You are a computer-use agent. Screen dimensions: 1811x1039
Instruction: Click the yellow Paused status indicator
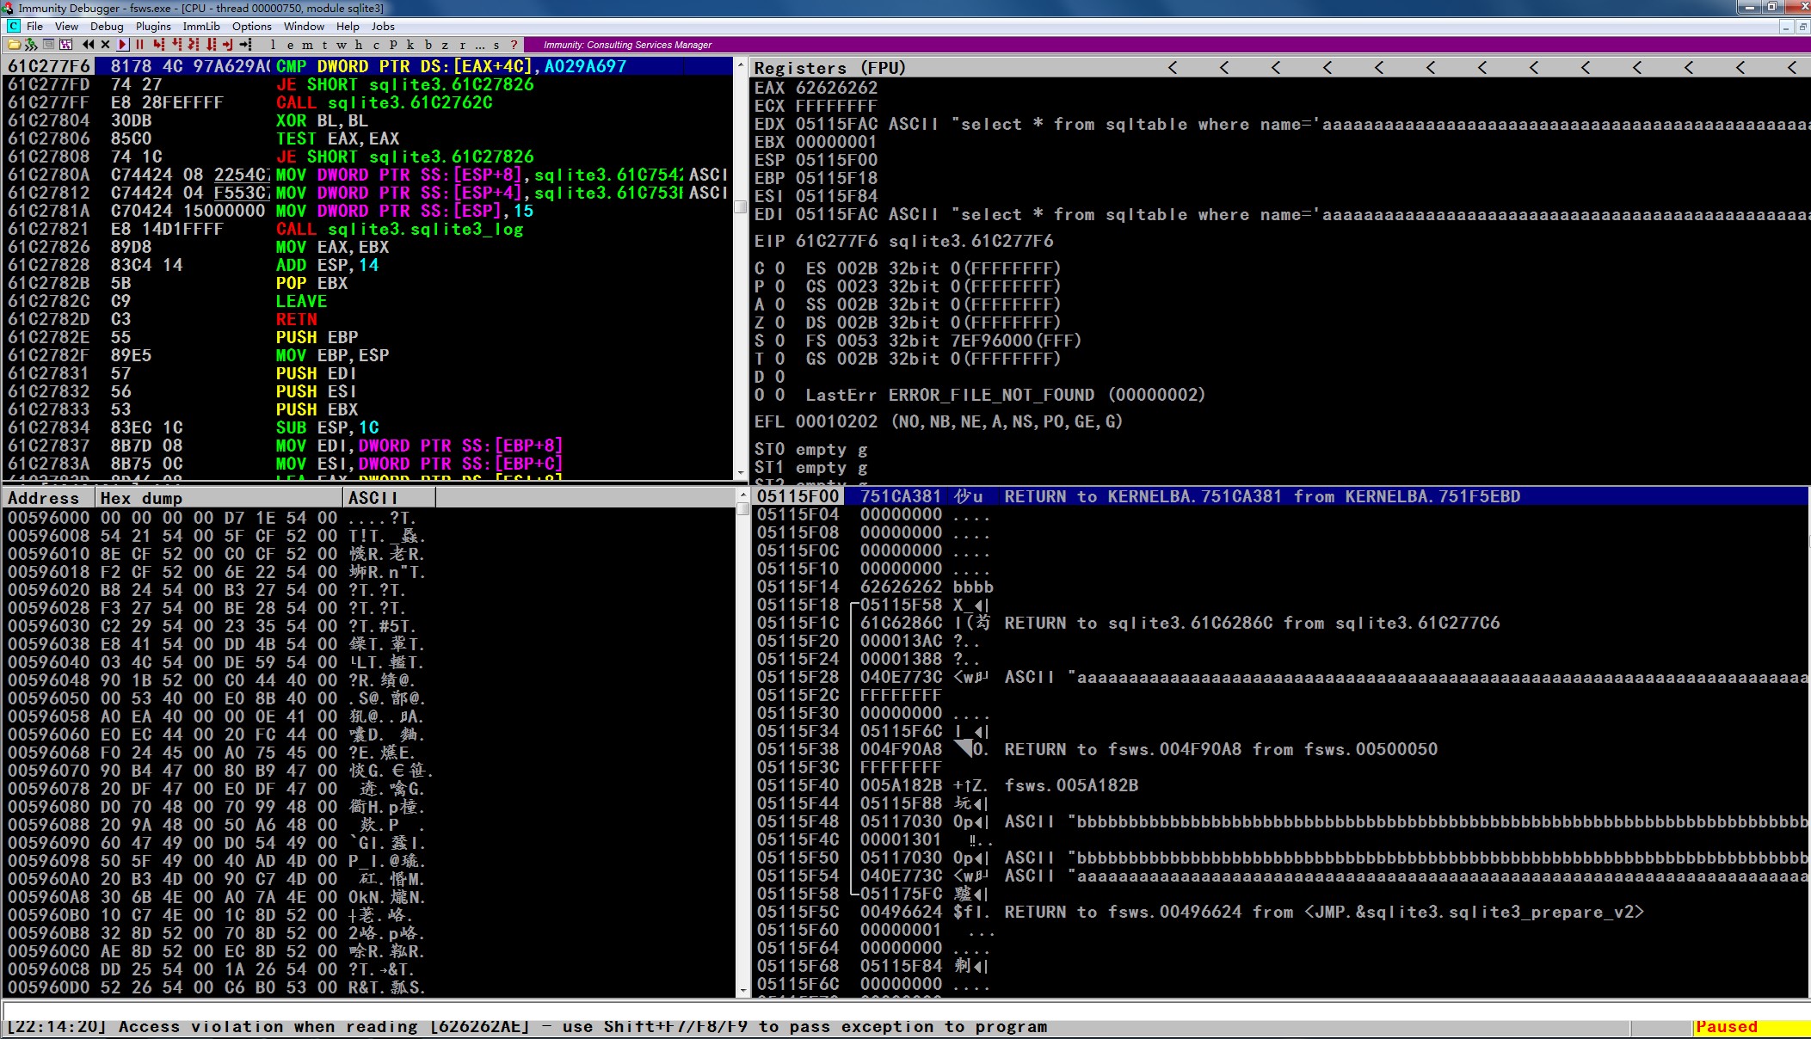click(x=1752, y=1027)
